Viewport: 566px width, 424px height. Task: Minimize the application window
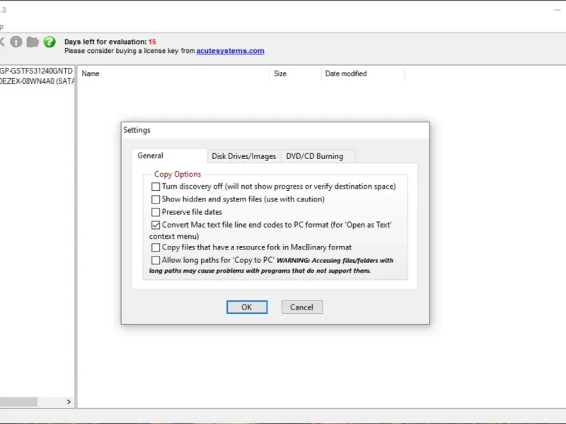point(557,10)
